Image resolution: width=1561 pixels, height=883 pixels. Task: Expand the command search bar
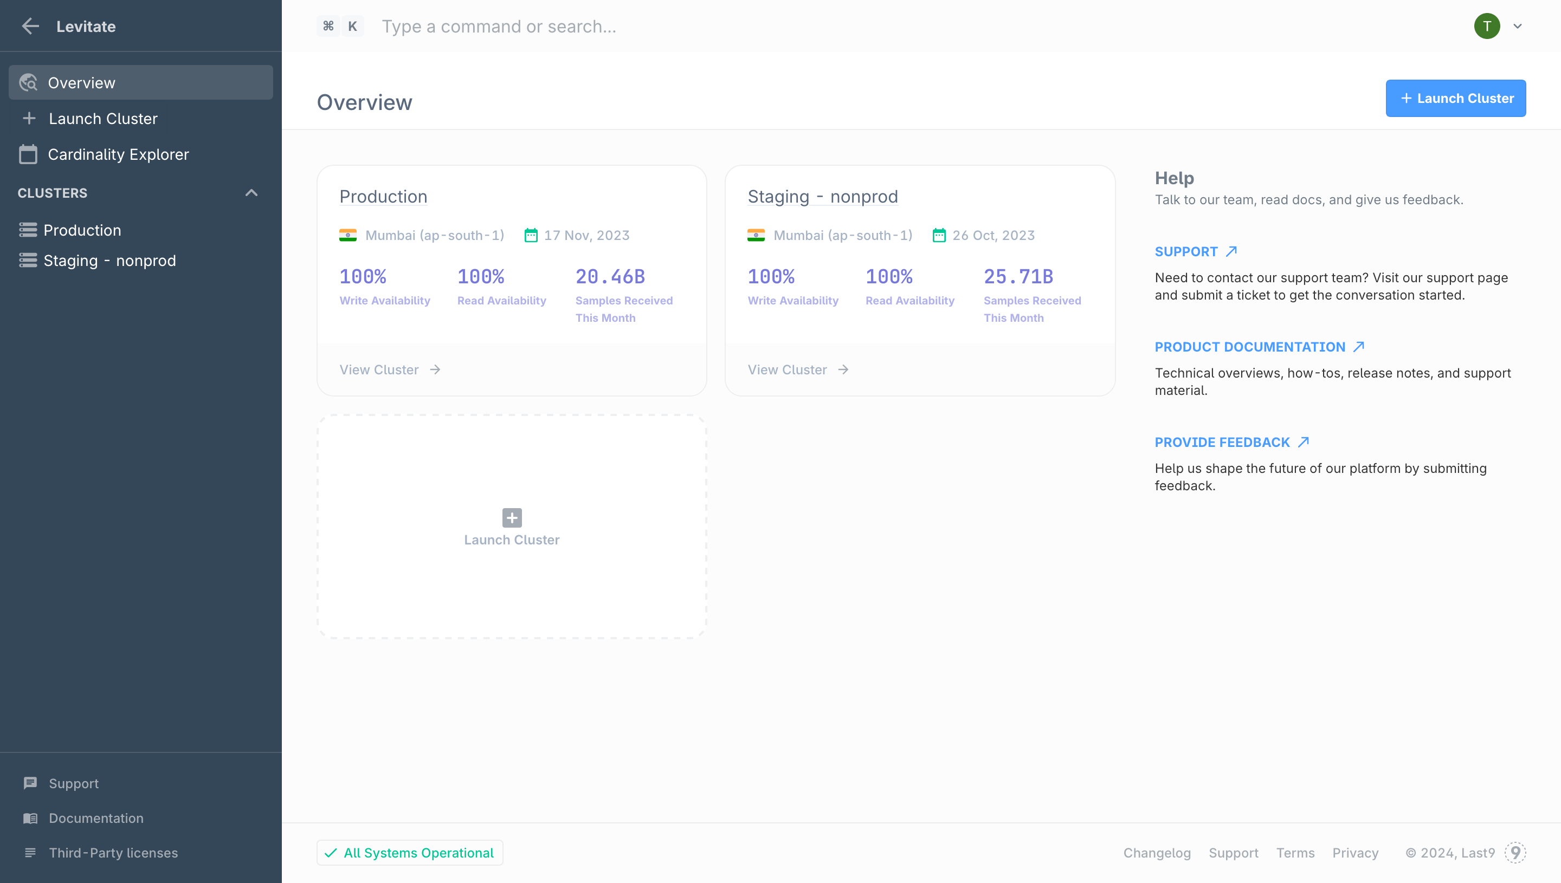(x=499, y=25)
